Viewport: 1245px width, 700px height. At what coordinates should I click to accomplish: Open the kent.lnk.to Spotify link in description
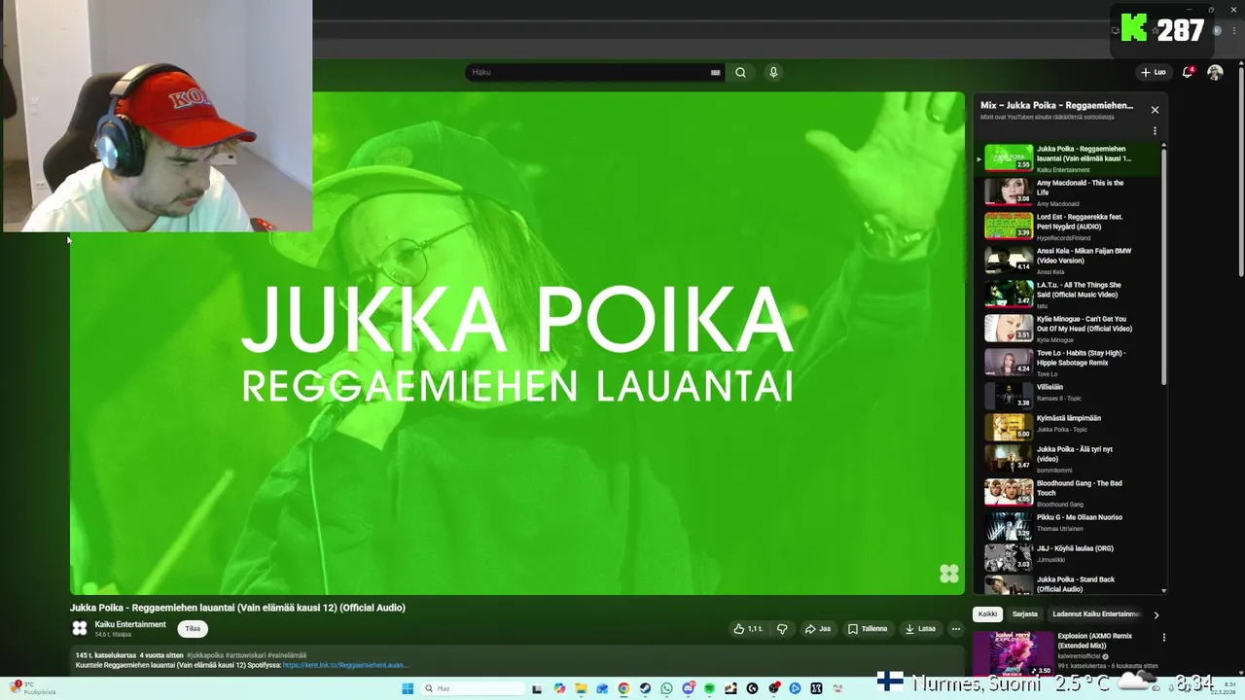[345, 665]
